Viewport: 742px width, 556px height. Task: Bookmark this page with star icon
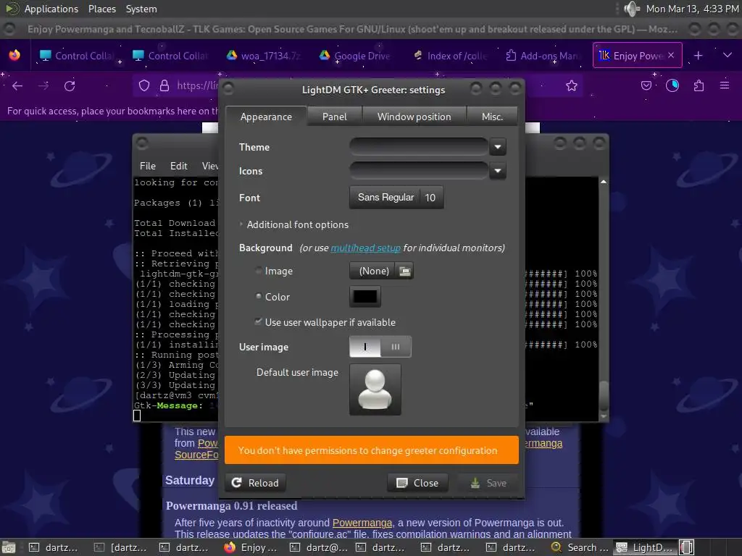tap(572, 85)
